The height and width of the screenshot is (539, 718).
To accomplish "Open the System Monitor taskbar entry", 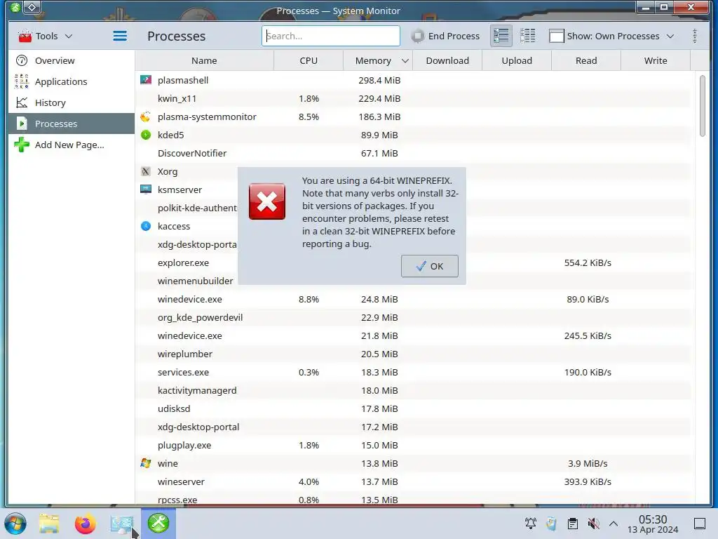I will pyautogui.click(x=121, y=524).
